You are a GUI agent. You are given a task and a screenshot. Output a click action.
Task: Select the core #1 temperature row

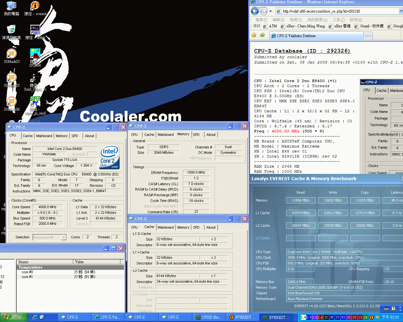71,277
